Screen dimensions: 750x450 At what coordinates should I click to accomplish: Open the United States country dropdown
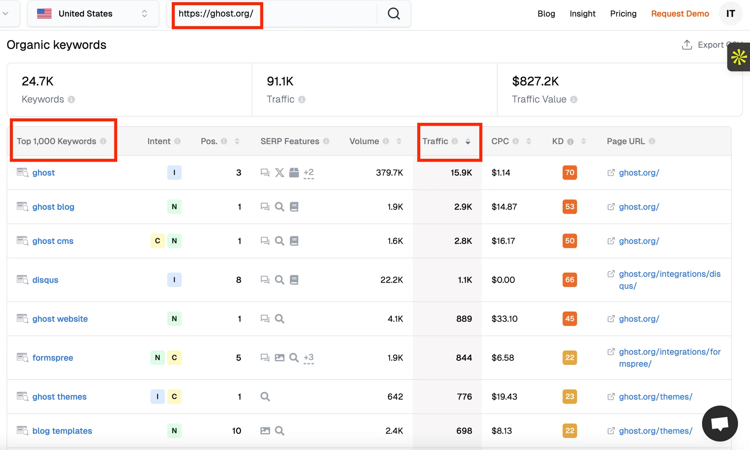93,13
